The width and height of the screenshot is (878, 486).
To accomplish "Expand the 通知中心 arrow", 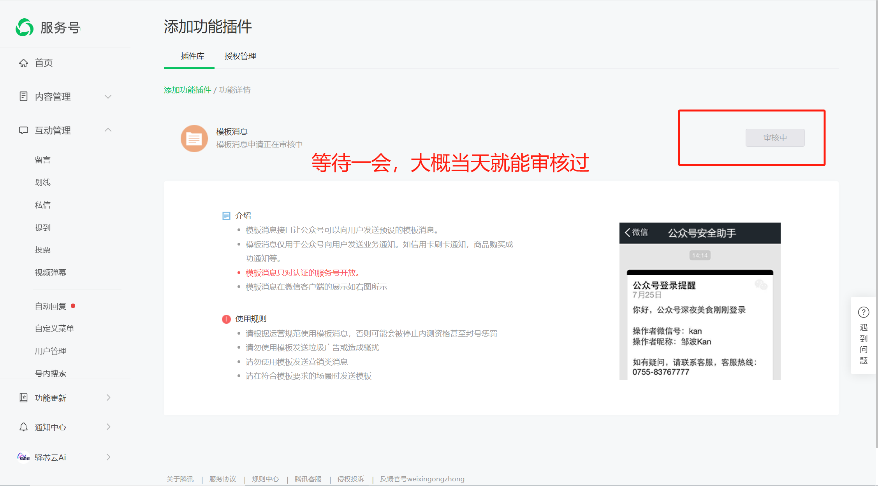I will pyautogui.click(x=108, y=427).
